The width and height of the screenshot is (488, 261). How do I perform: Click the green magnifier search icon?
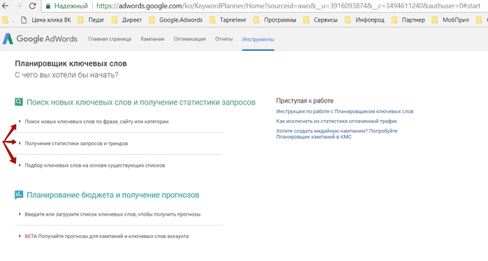[x=19, y=102]
